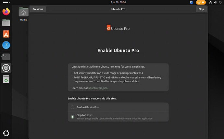
Task: Show Applications via the Ubuntu logo
Action: coord(6,133)
